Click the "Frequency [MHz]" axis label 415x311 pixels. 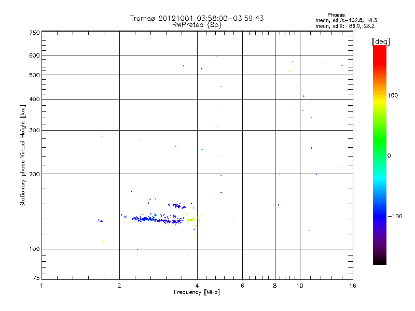pos(197,292)
